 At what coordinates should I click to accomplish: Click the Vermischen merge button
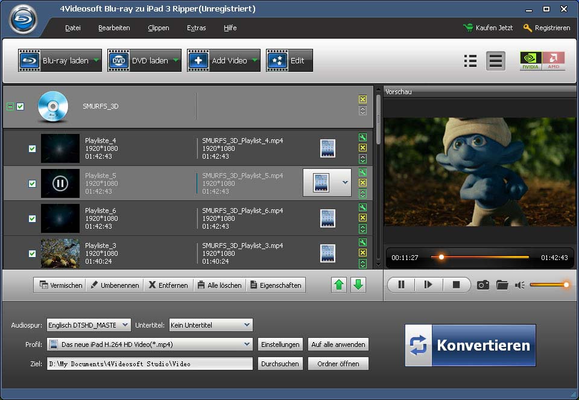click(x=60, y=285)
